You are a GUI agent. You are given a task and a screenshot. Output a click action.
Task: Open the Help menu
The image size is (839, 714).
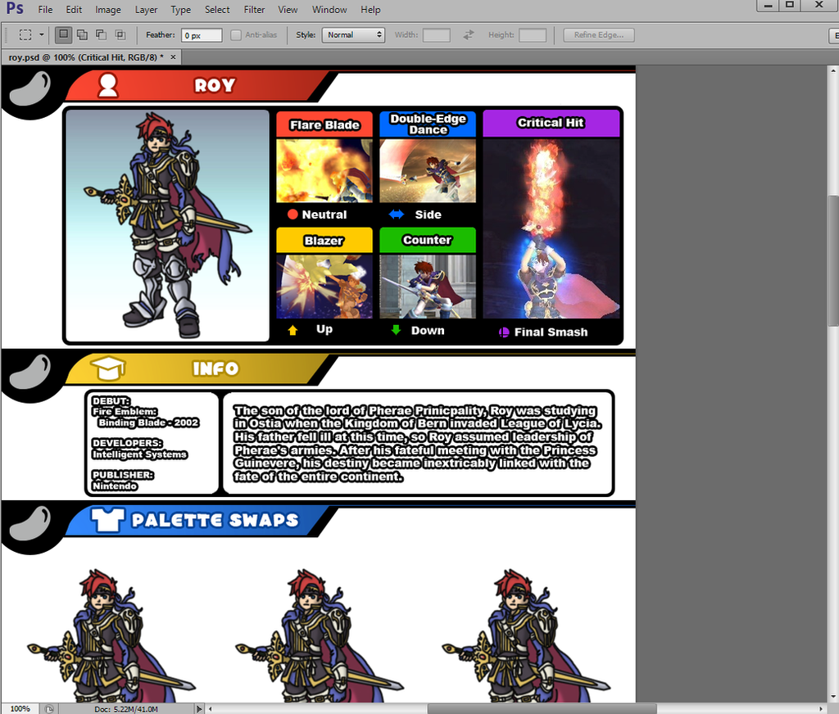(x=370, y=10)
